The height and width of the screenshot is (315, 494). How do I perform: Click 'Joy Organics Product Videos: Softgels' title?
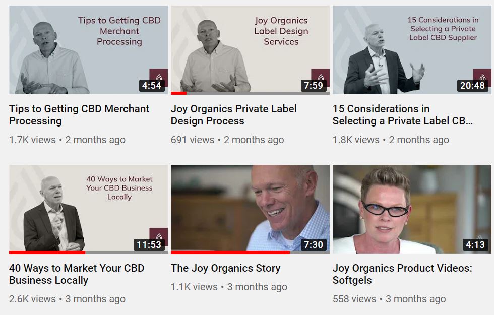402,274
